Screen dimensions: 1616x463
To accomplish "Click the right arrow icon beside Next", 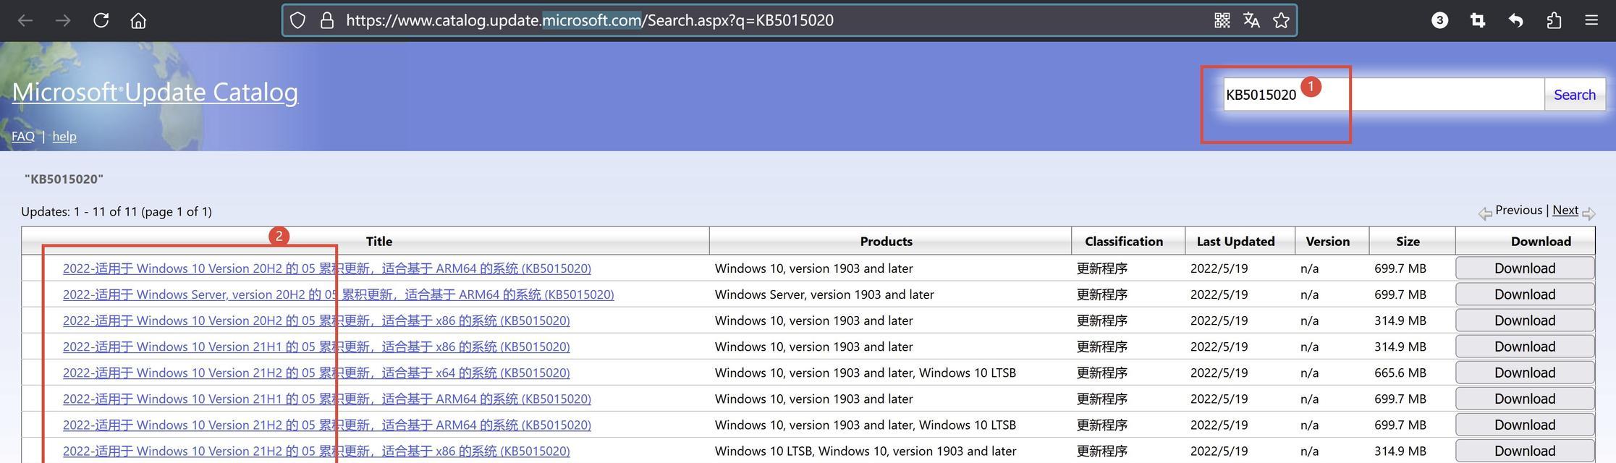I will click(x=1588, y=213).
